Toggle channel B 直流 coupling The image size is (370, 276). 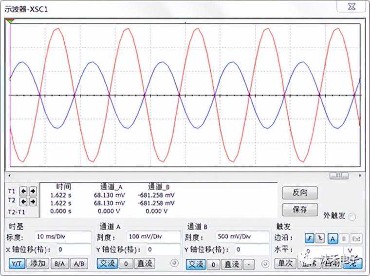coord(231,264)
